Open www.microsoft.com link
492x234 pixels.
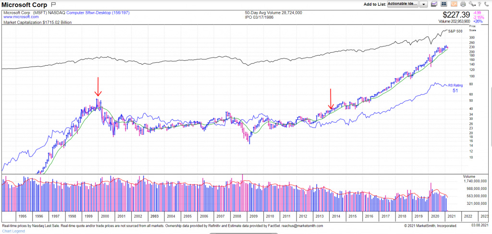point(21,17)
